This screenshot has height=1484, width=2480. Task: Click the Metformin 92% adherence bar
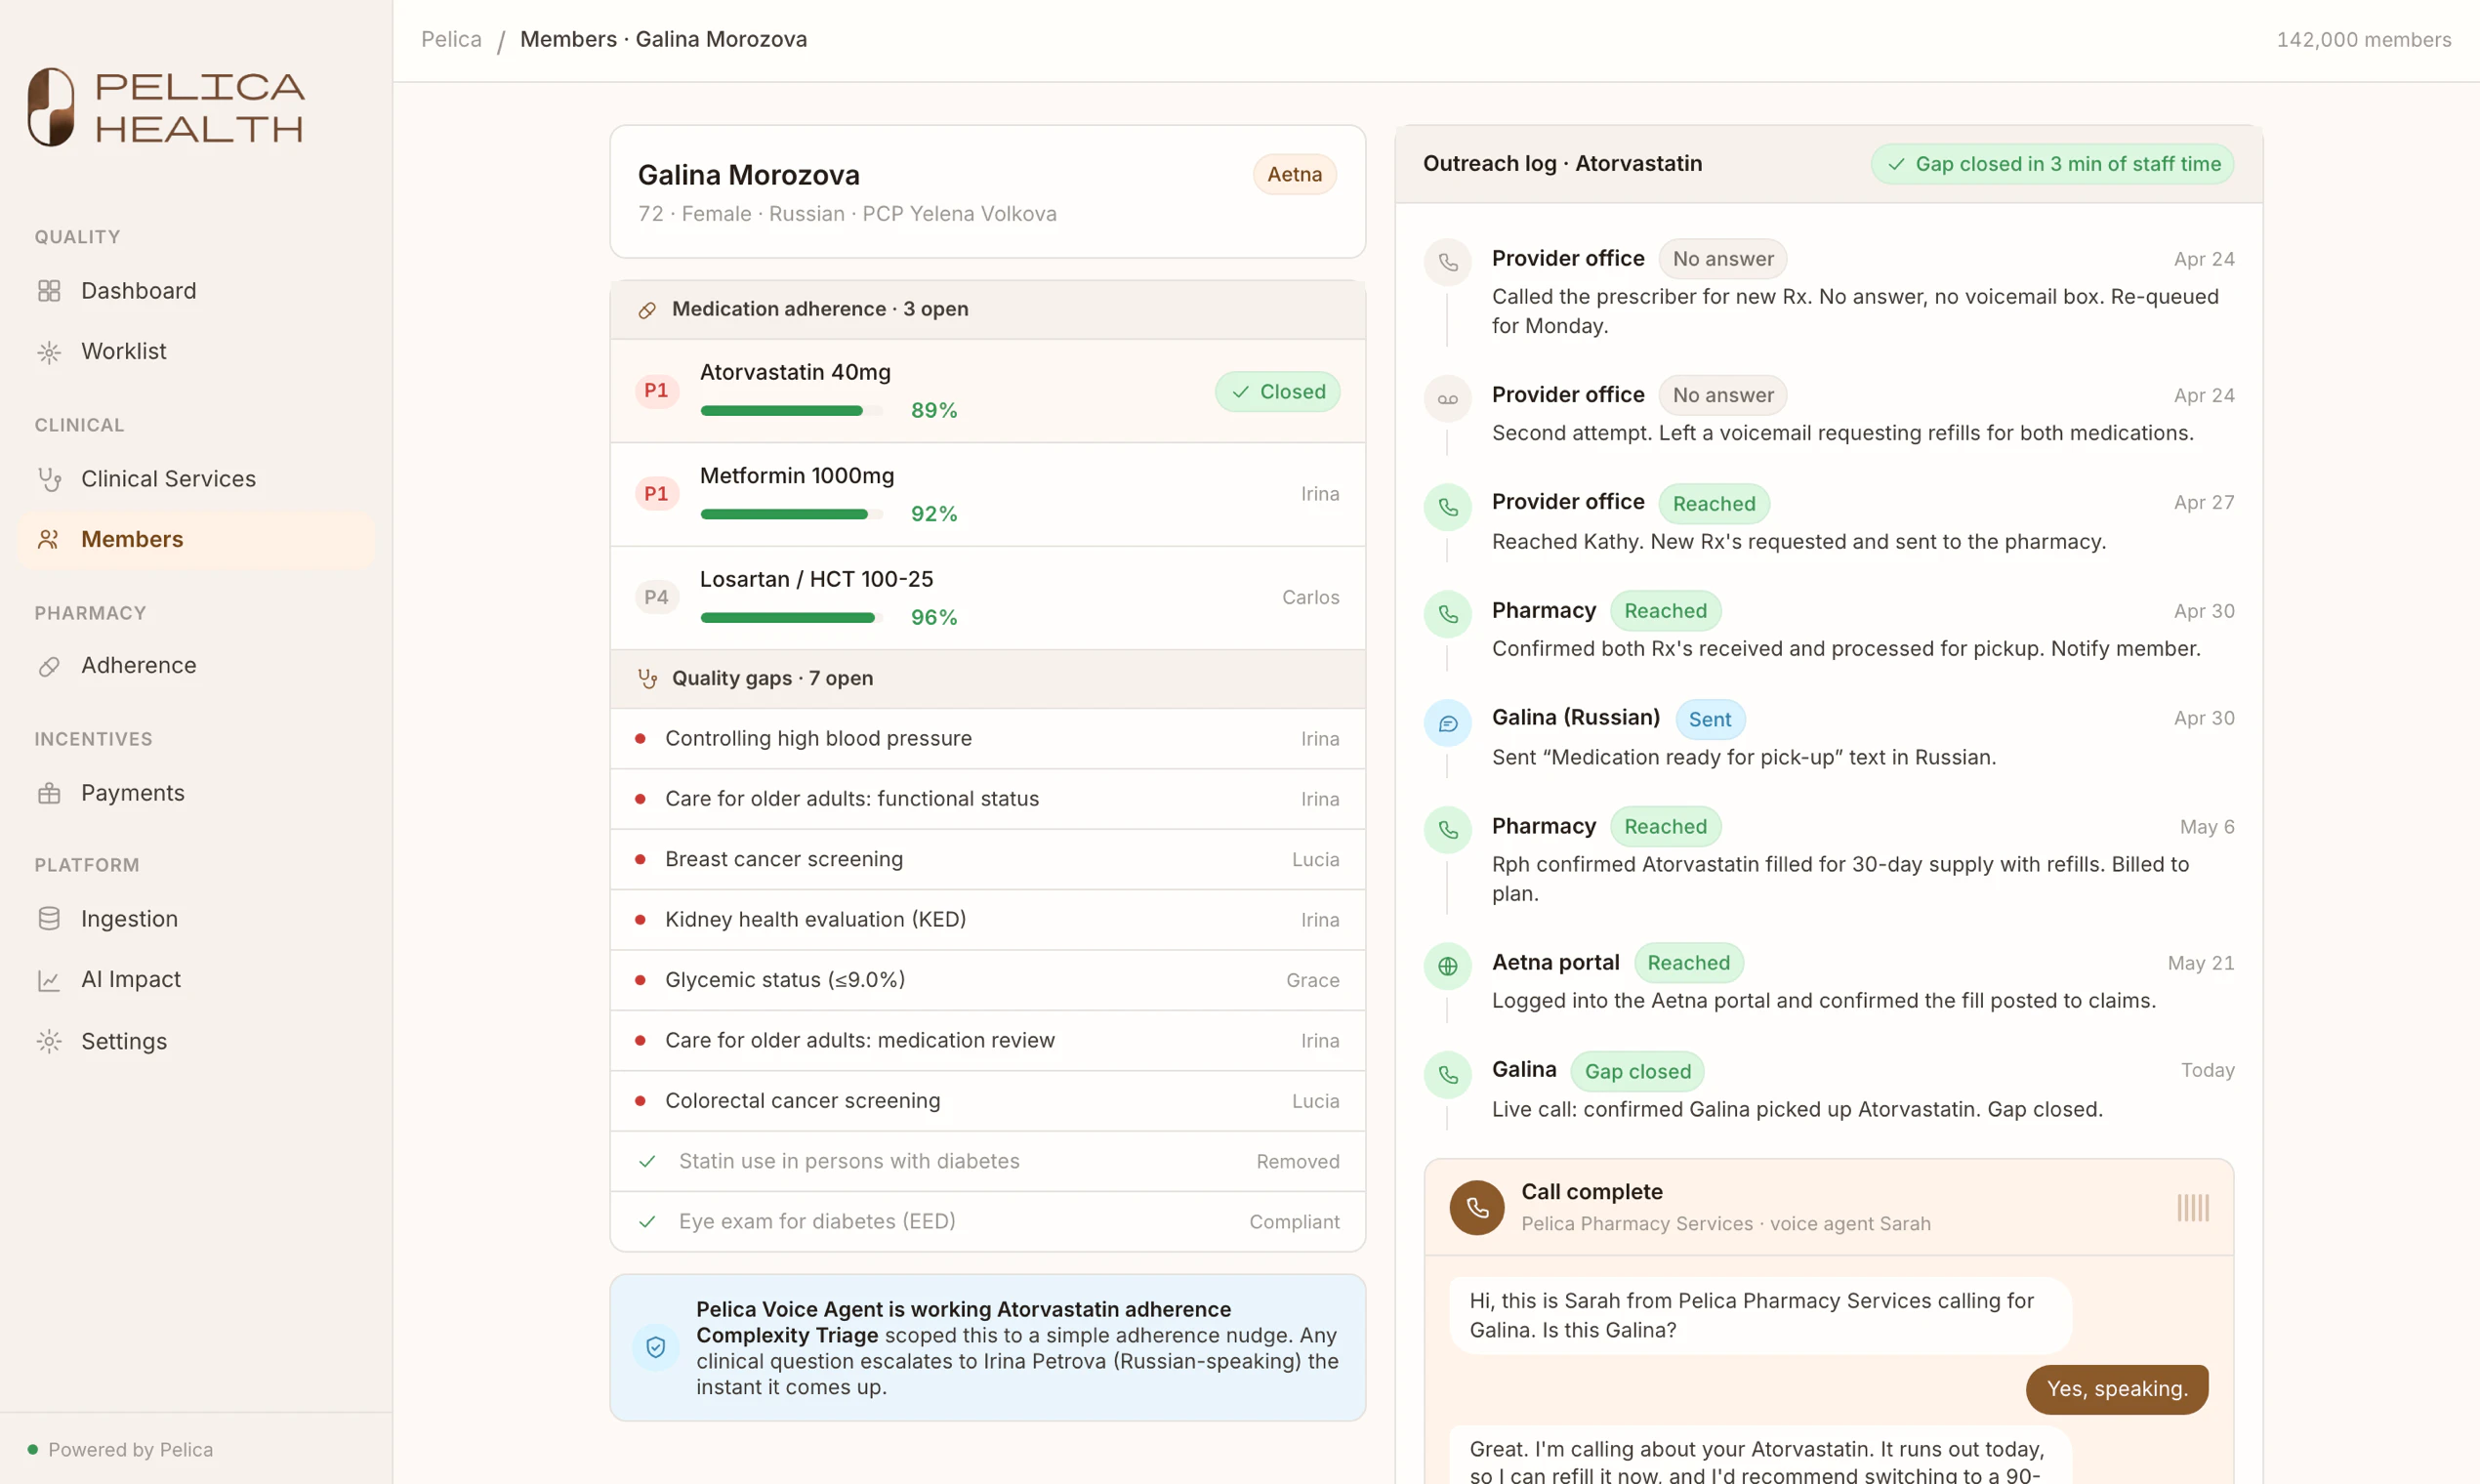(791, 514)
